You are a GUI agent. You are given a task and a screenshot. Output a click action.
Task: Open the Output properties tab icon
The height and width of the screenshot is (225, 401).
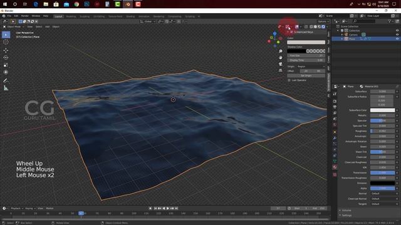[x=335, y=107]
